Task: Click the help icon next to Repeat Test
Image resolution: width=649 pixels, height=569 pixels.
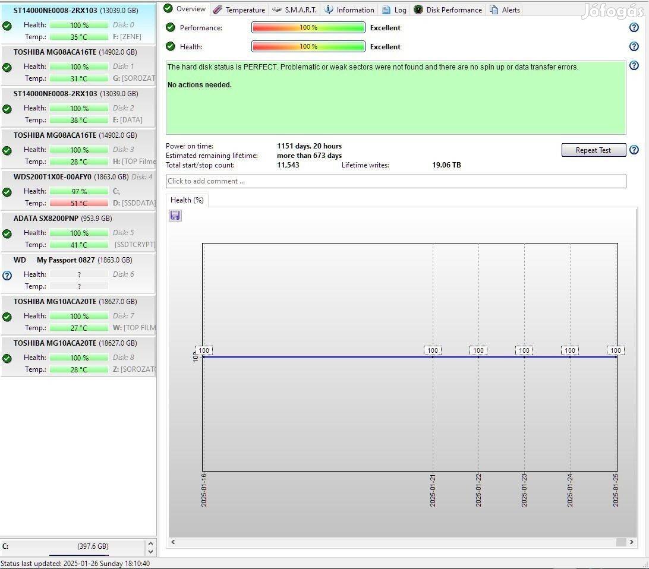Action: 634,150
